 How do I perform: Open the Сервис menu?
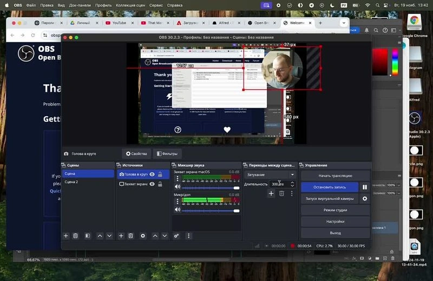click(x=156, y=5)
